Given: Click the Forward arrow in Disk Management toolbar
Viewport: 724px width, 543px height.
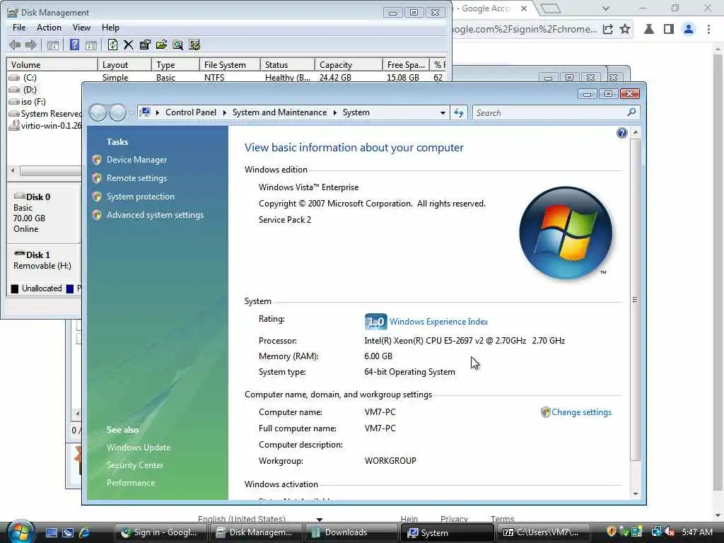Looking at the screenshot, I should 31,45.
